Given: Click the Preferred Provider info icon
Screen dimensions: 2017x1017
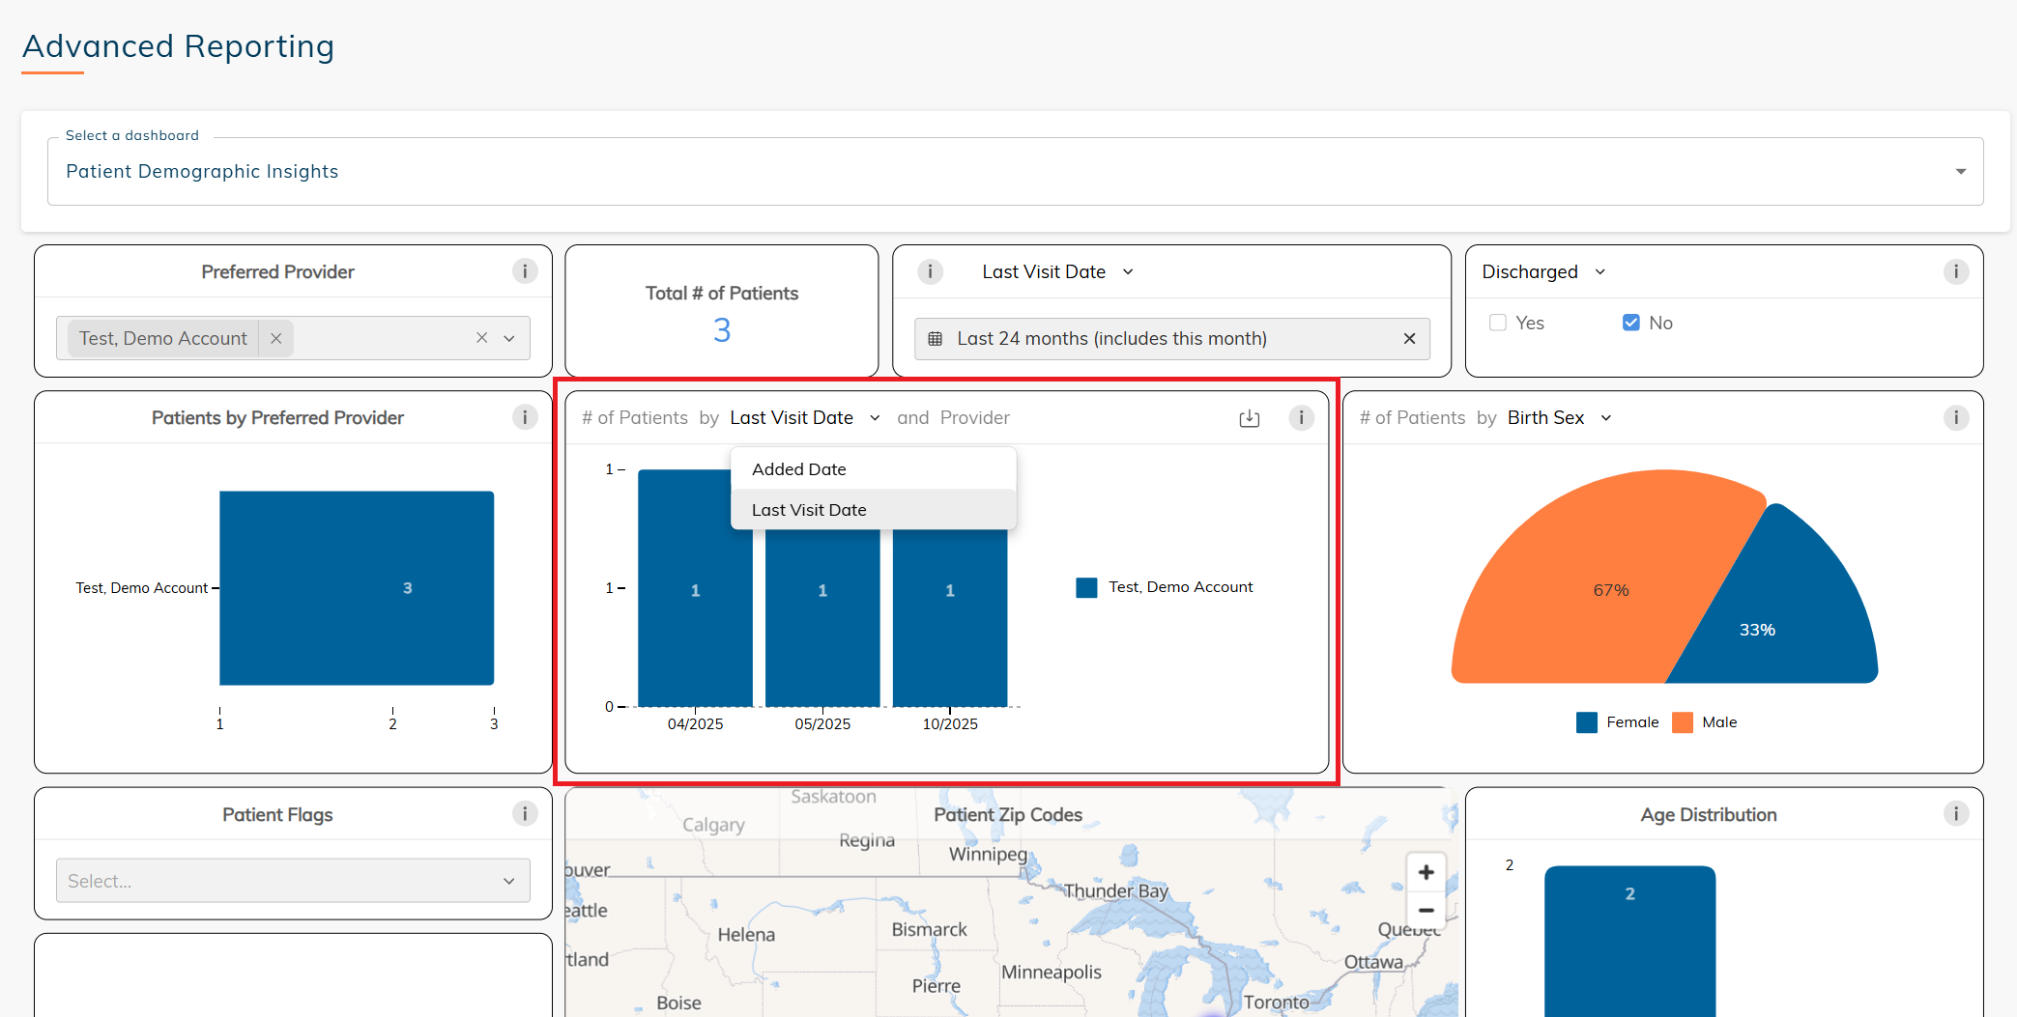Looking at the screenshot, I should 525,271.
